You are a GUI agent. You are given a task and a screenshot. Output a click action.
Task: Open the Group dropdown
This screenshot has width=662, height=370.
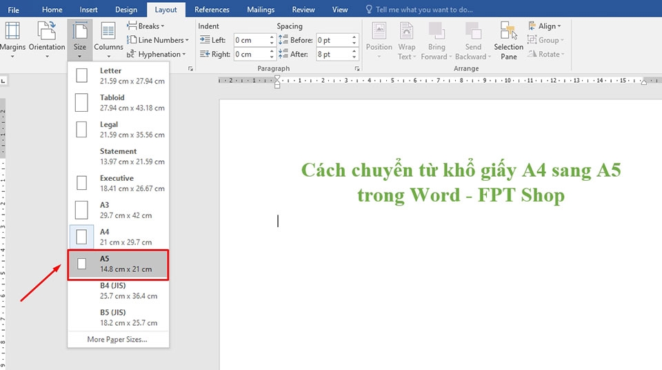(545, 40)
